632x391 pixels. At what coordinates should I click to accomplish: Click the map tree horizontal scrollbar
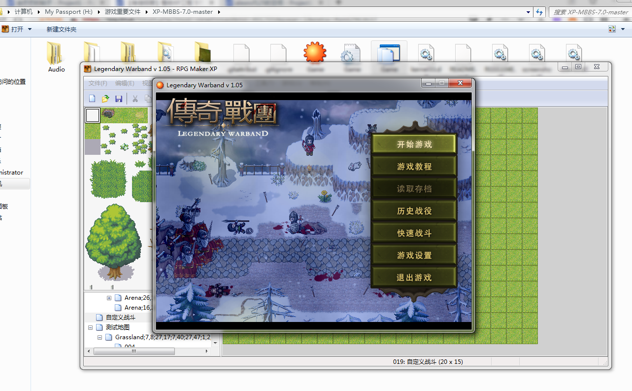point(134,352)
